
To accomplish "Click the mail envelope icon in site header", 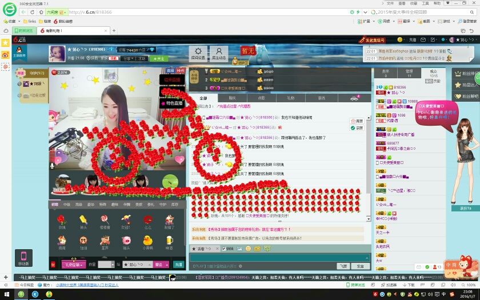I will (423, 40).
